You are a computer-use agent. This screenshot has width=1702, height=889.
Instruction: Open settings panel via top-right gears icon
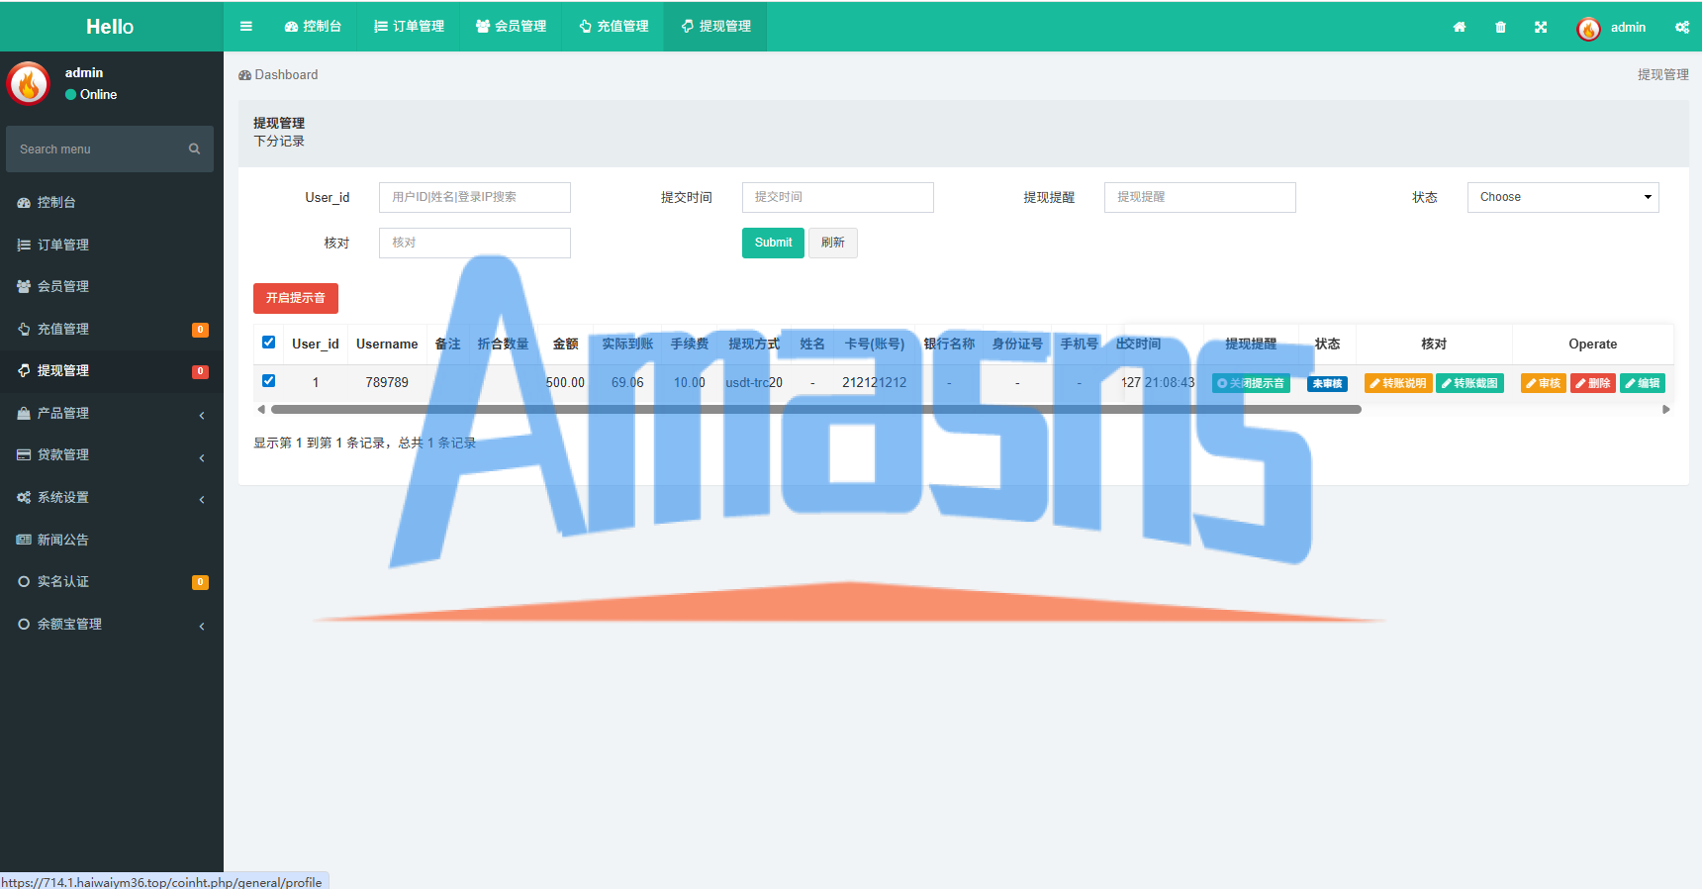point(1682,27)
